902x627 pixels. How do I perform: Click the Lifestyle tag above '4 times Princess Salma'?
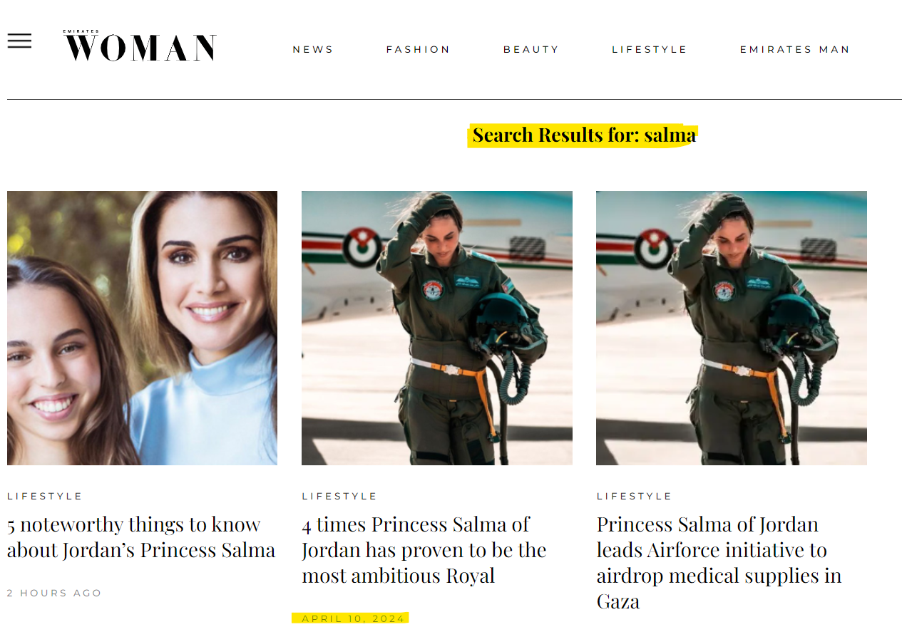pos(339,496)
